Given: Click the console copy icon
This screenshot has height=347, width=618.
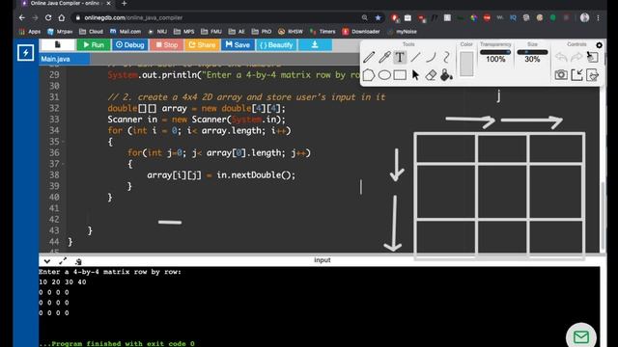Looking at the screenshot, I should 78,261.
